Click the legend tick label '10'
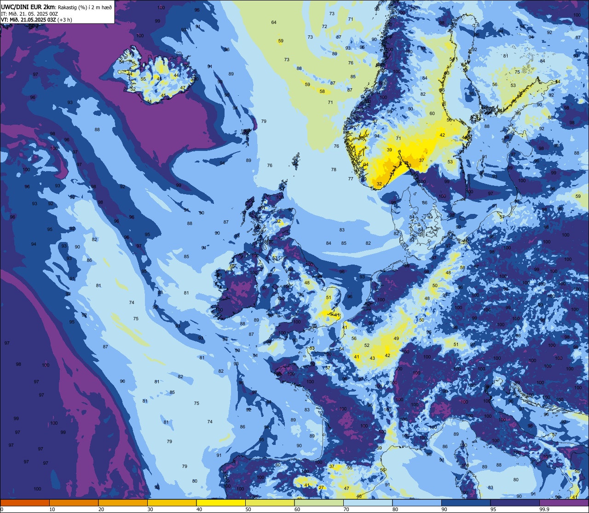 52,509
